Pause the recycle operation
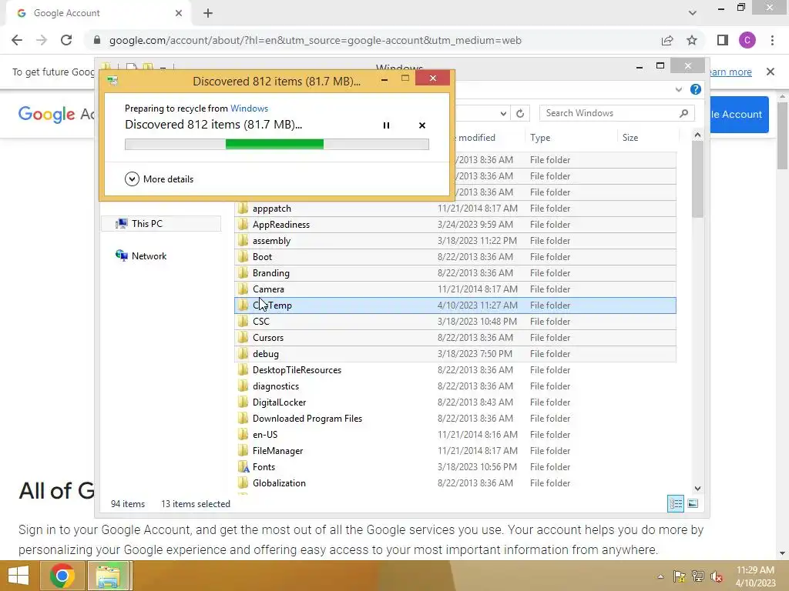 tap(386, 125)
